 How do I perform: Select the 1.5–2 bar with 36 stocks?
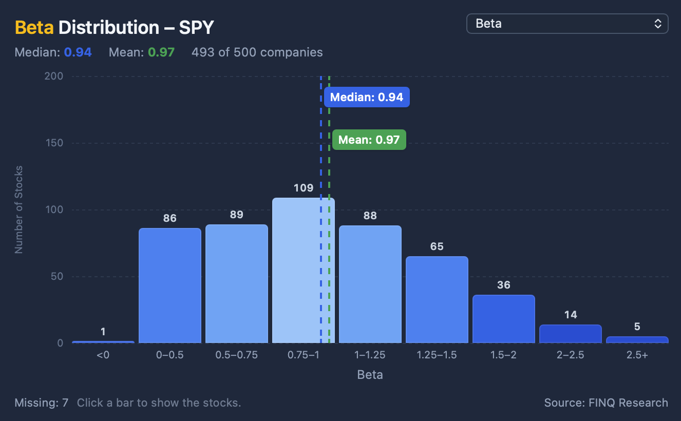[504, 319]
